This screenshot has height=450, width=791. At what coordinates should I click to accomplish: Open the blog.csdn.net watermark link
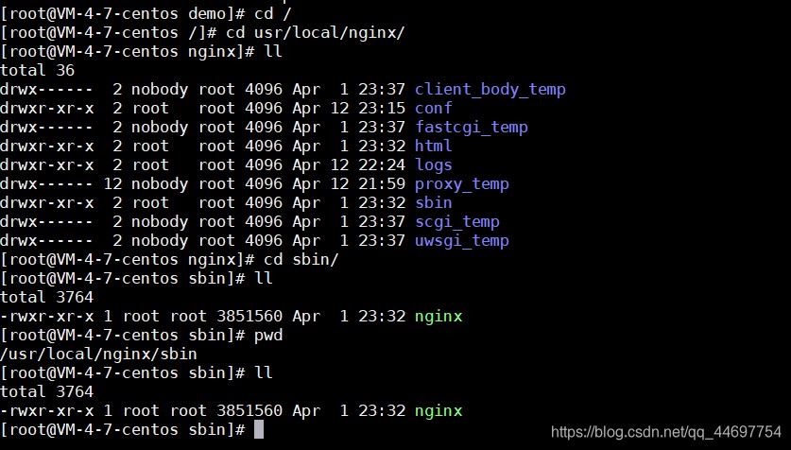tap(666, 432)
